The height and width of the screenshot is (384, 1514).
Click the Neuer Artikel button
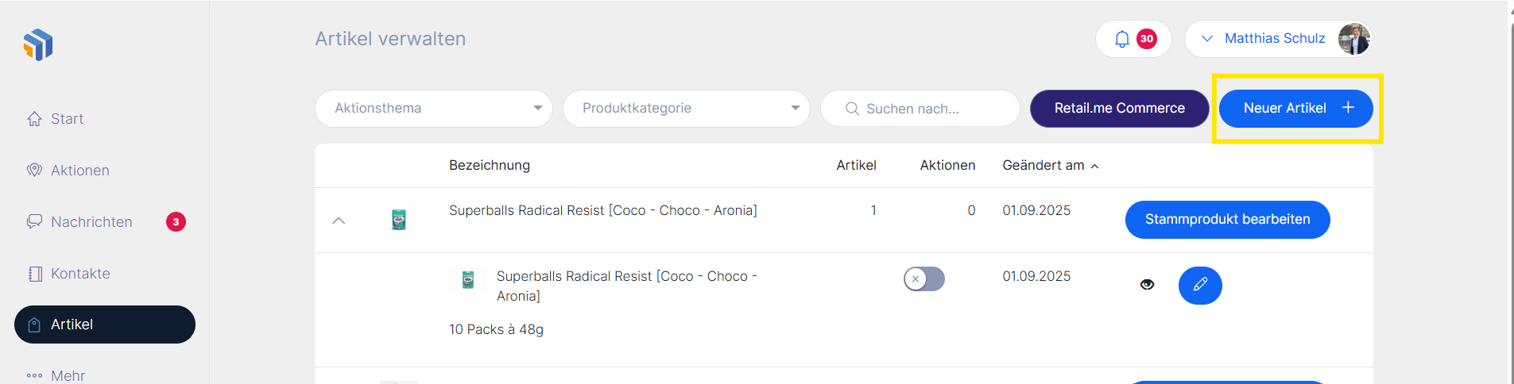pyautogui.click(x=1295, y=109)
